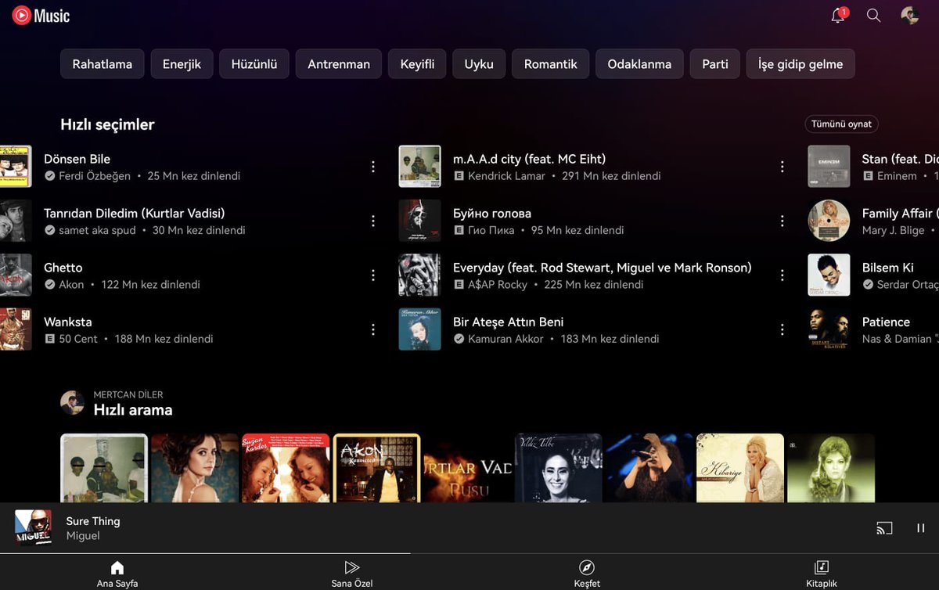Open song title Wanksta

(68, 322)
